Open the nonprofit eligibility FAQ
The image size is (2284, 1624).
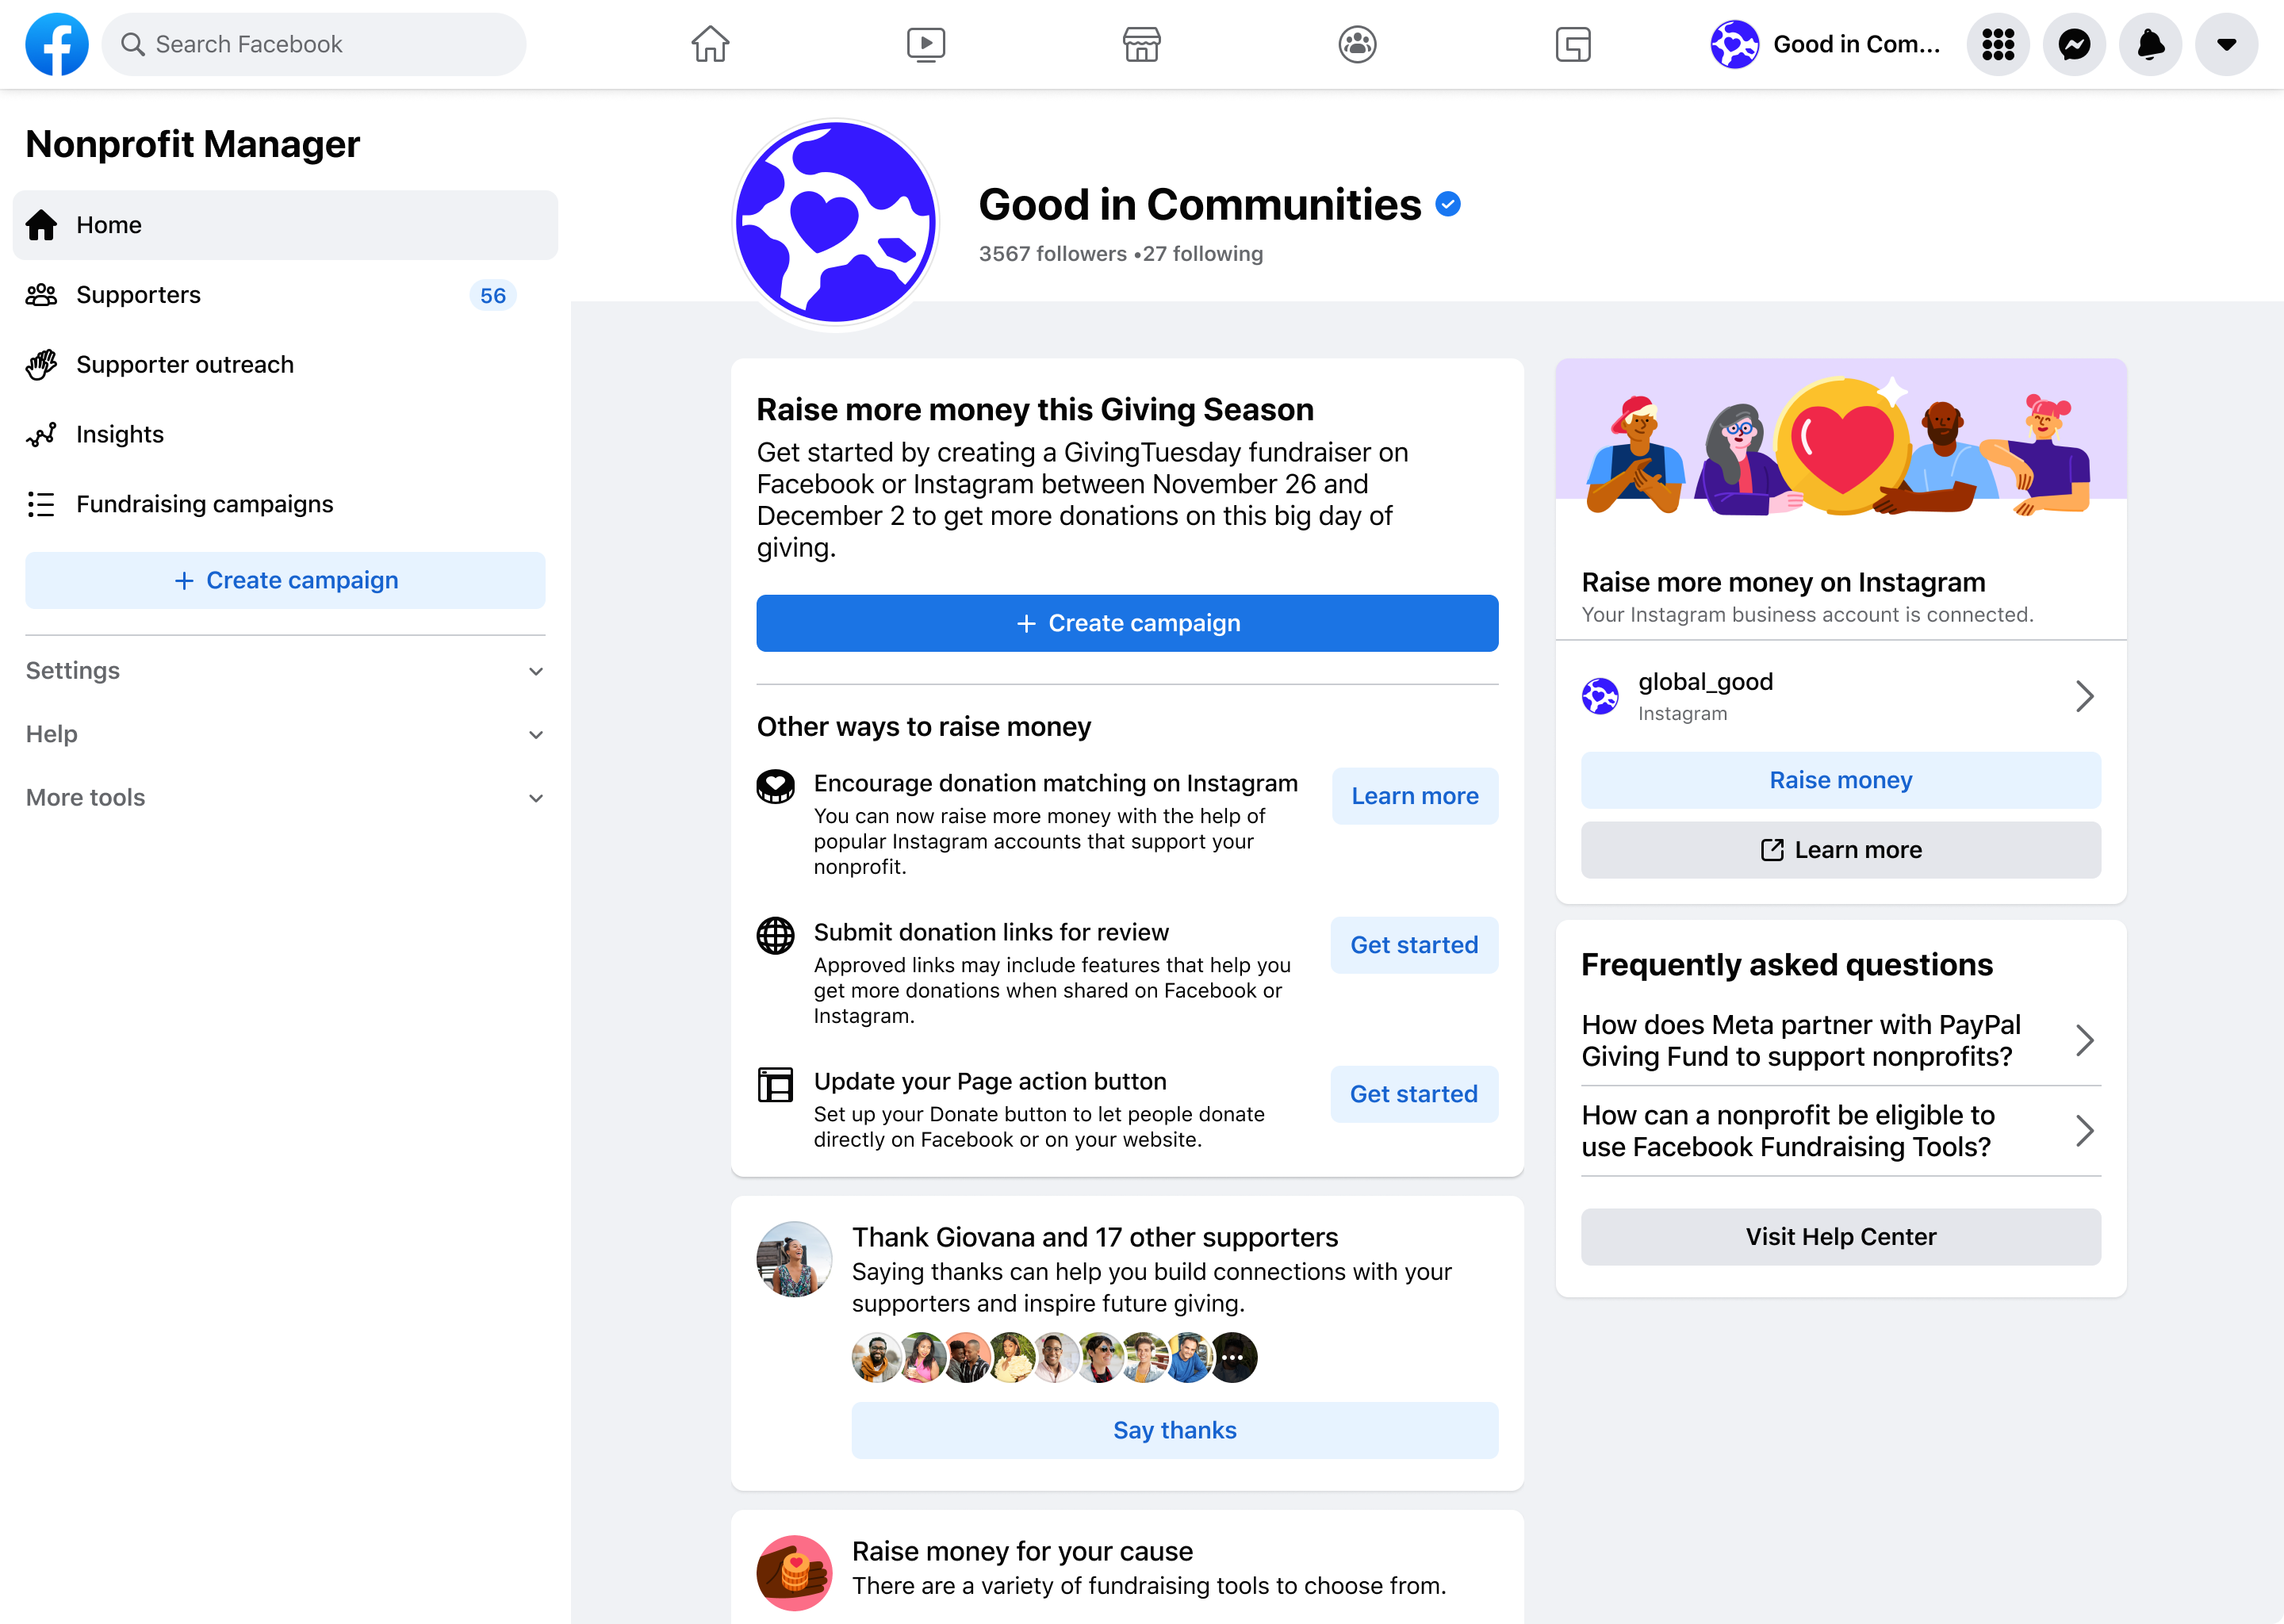[1841, 1131]
